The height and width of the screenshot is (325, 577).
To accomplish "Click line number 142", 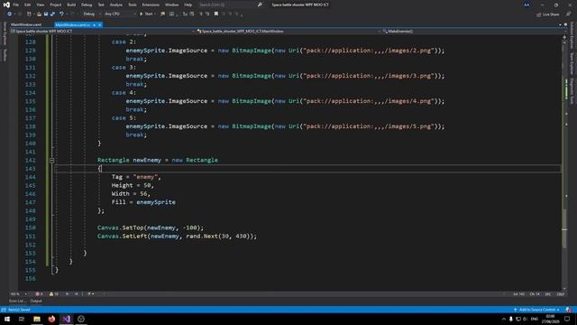I will click(30, 161).
